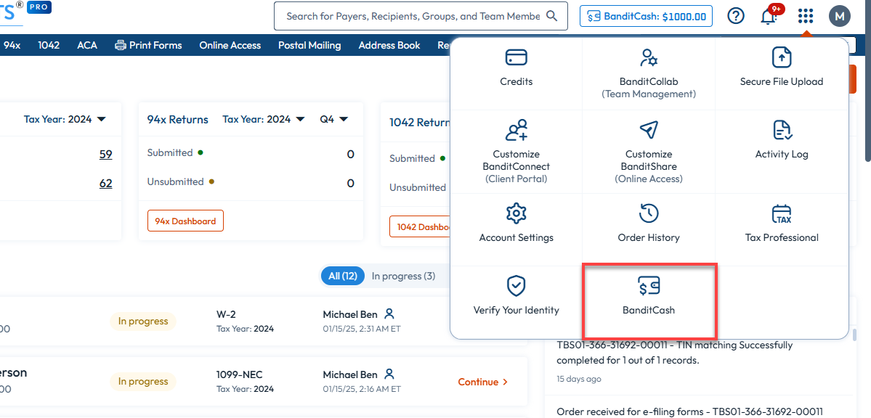Click the Order received e-filing notification

coord(689,411)
